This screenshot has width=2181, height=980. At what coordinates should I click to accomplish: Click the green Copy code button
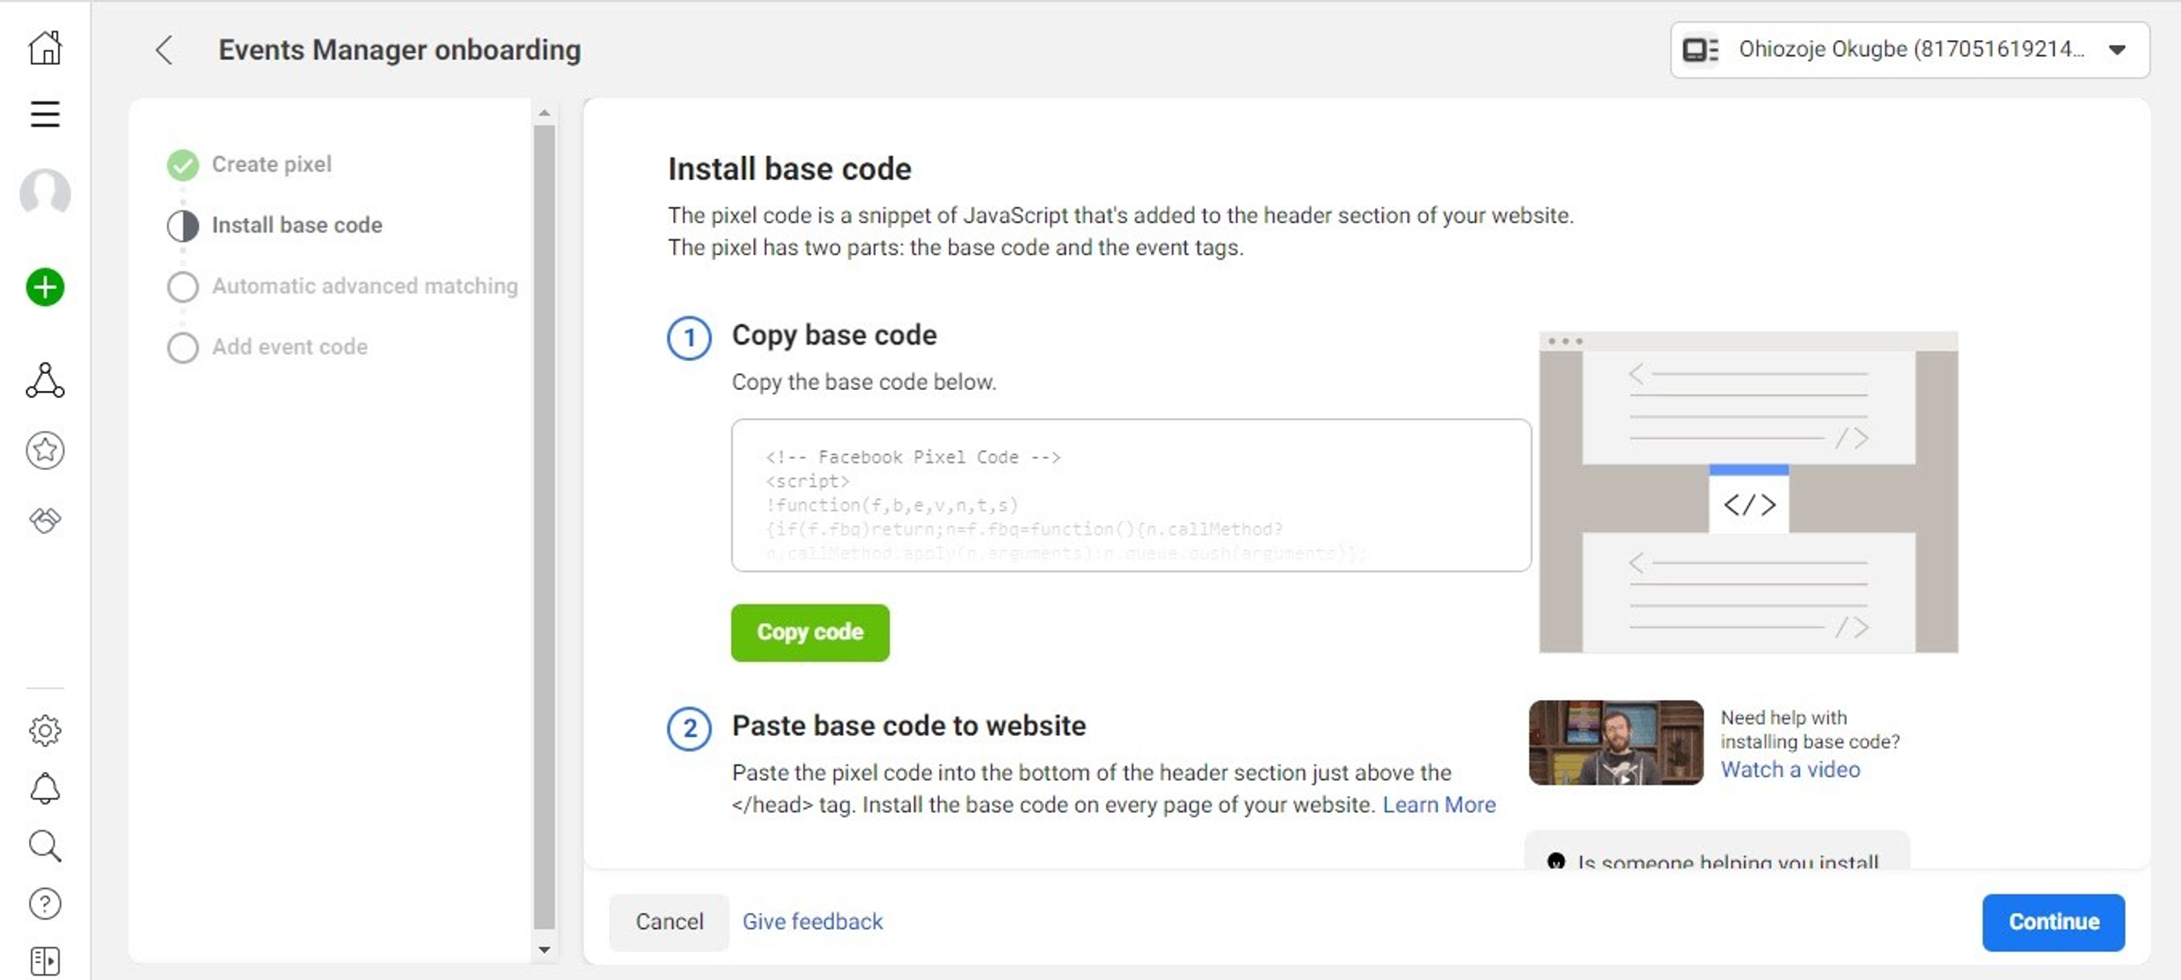pyautogui.click(x=809, y=633)
